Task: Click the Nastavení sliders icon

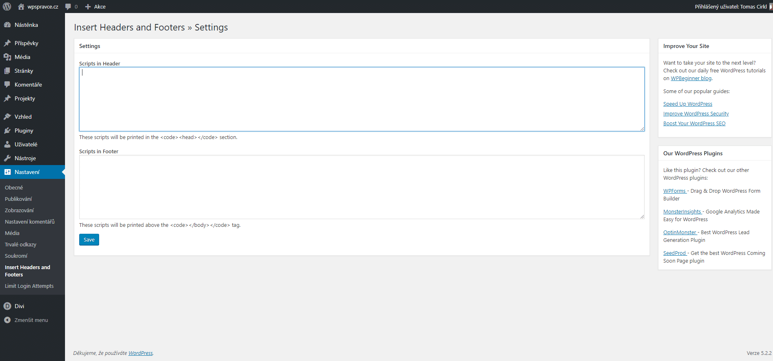Action: [7, 172]
